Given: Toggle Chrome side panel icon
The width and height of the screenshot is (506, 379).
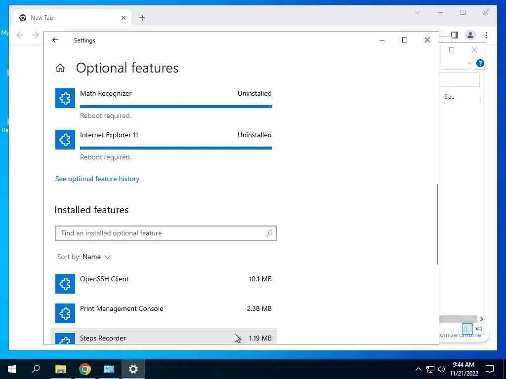Looking at the screenshot, I should (x=455, y=35).
